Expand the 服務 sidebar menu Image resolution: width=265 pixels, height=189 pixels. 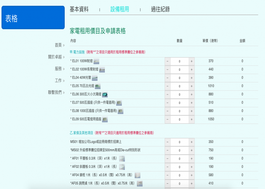pyautogui.click(x=64, y=69)
